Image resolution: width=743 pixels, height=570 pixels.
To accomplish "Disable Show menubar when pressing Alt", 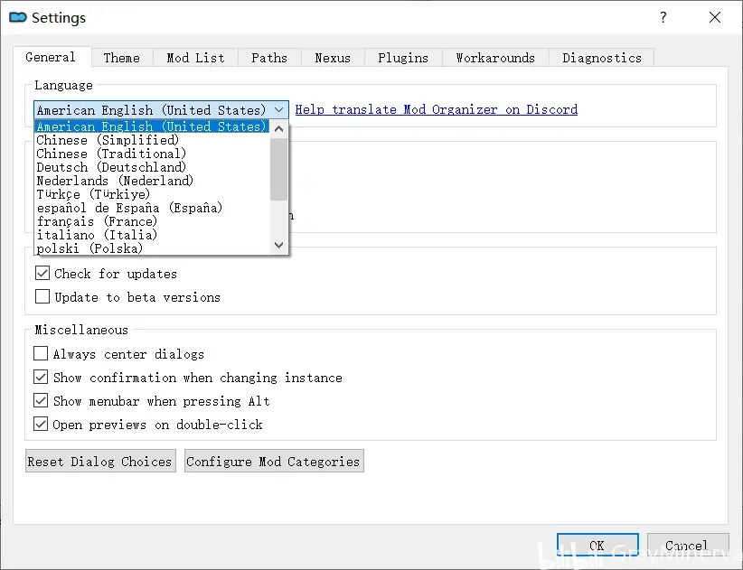I will coord(42,401).
